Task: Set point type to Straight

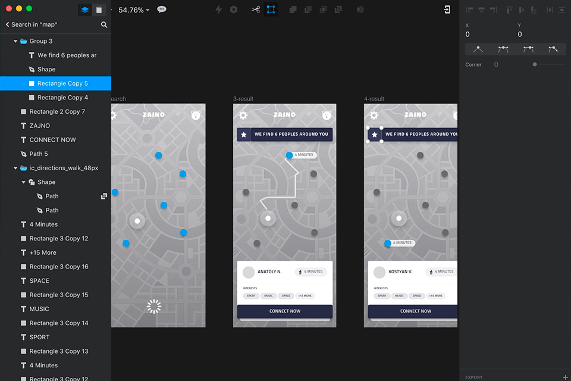Action: tap(478, 49)
